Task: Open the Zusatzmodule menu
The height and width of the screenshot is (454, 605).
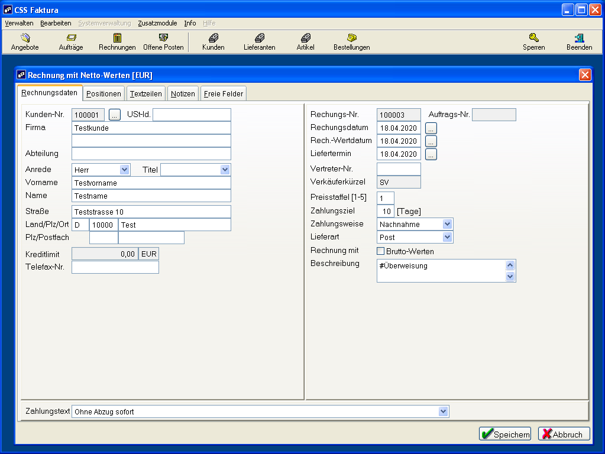Action: [157, 23]
